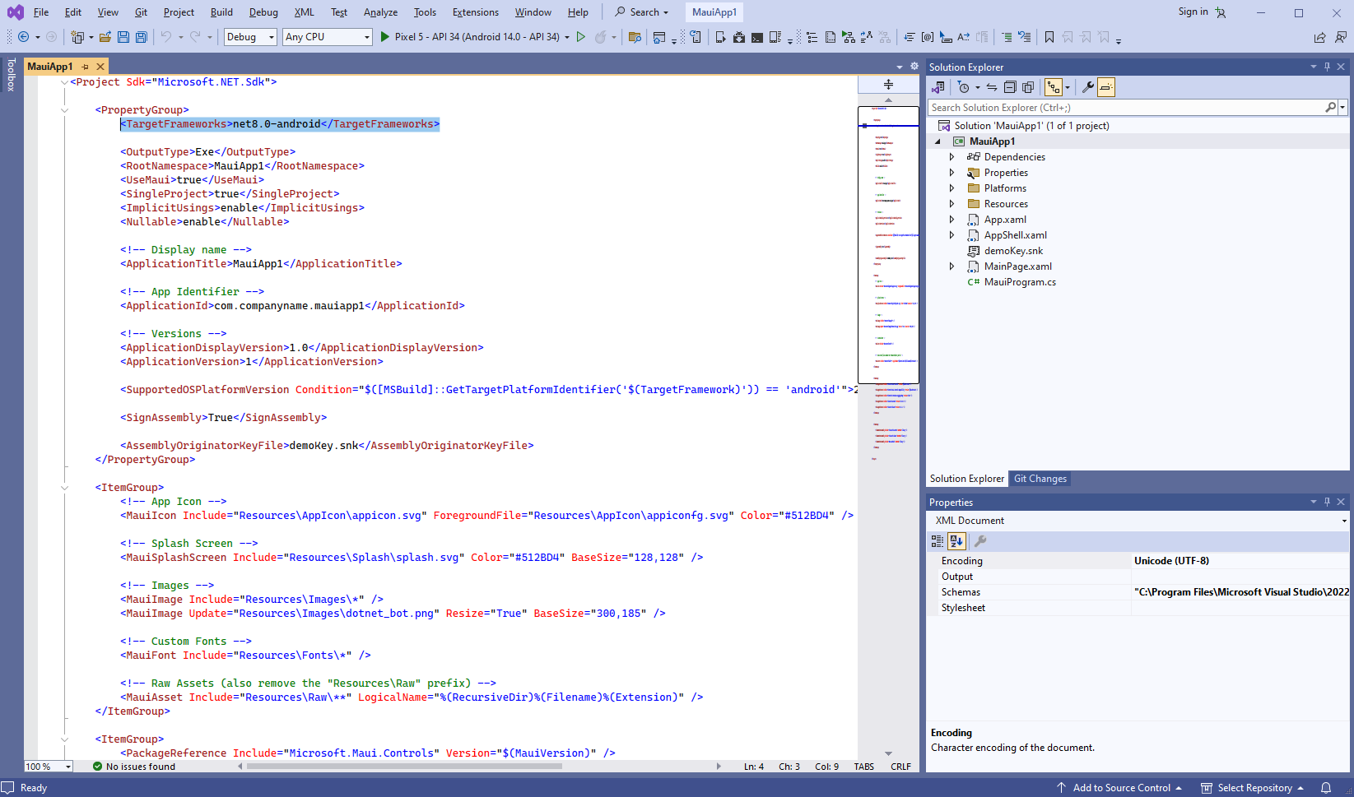
Task: Open the Android SDK Manager icon
Action: (x=739, y=37)
